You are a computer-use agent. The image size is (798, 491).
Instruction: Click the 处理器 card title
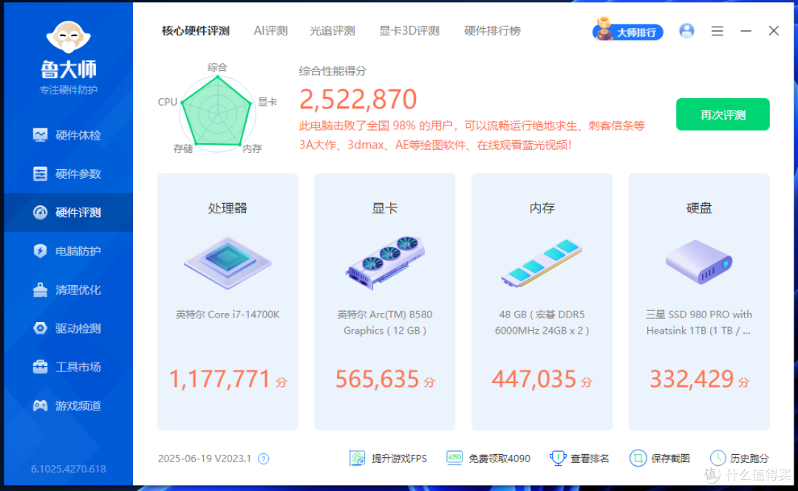pyautogui.click(x=228, y=208)
